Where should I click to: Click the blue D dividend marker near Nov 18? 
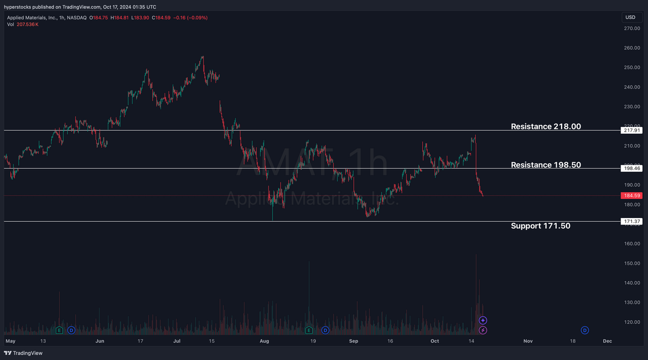(584, 330)
